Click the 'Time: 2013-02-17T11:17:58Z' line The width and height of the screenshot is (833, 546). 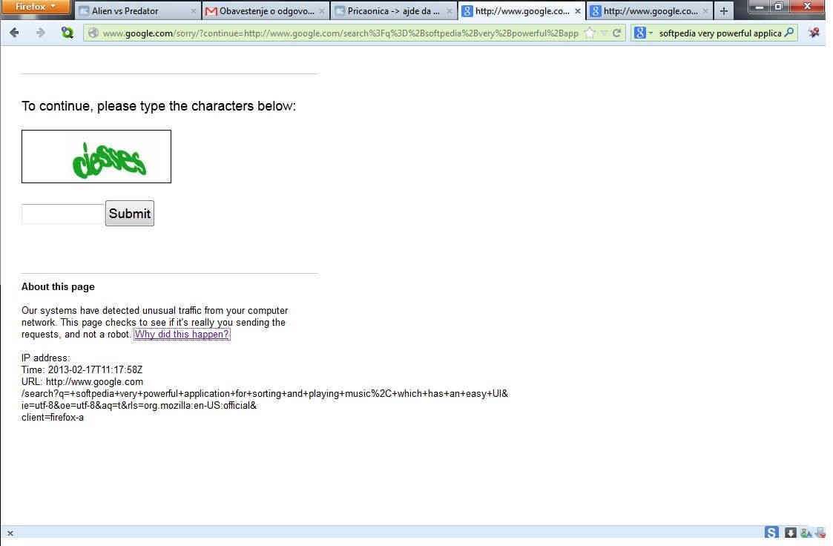click(x=82, y=369)
